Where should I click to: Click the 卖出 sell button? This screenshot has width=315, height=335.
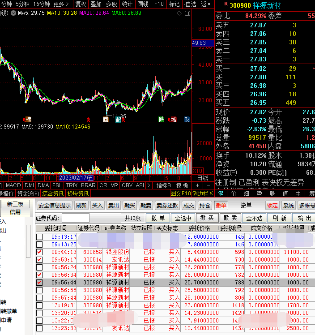click(x=114, y=205)
